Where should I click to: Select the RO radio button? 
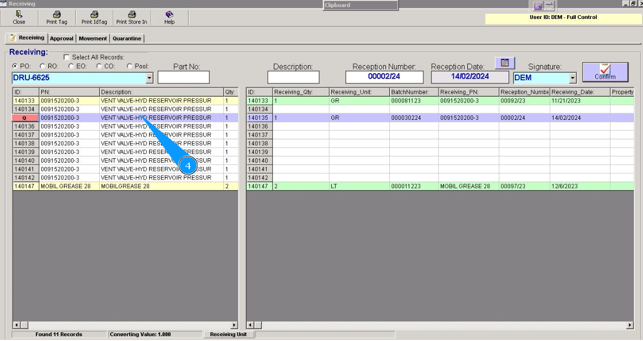coord(42,66)
